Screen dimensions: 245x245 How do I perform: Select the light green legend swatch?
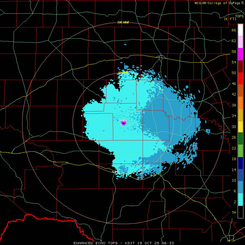coord(240,151)
